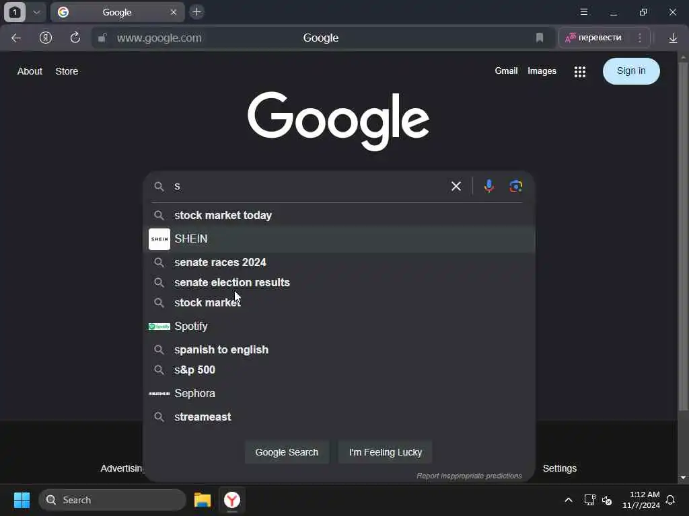The width and height of the screenshot is (689, 516).
Task: Open Yandex Browser taskbar icon
Action: pyautogui.click(x=232, y=500)
